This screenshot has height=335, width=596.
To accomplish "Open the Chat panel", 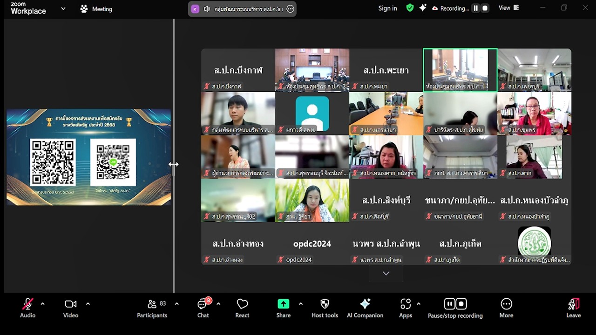I will tap(203, 308).
